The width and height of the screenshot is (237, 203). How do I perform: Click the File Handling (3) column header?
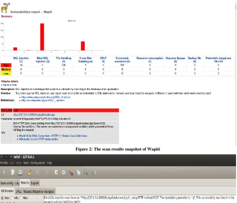coord(64,60)
